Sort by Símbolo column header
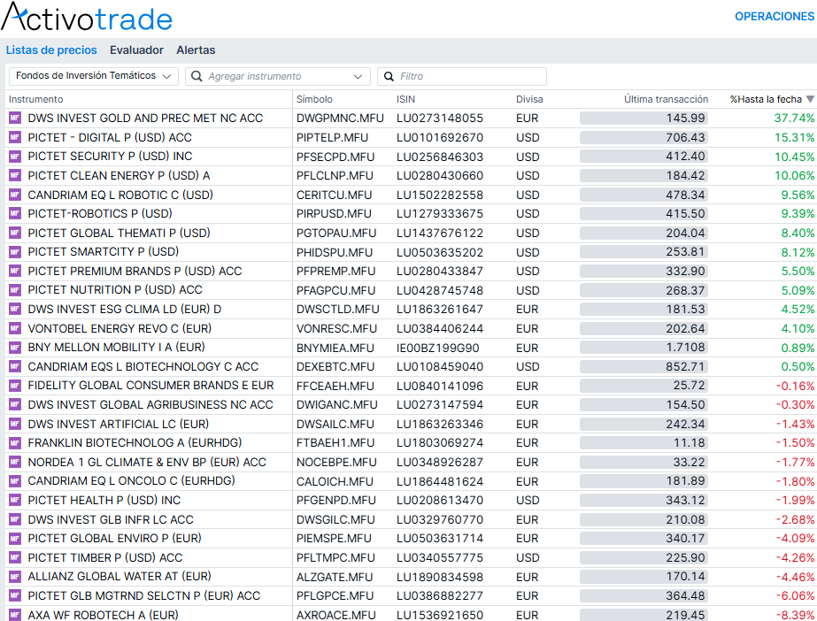The image size is (817, 621). [314, 99]
